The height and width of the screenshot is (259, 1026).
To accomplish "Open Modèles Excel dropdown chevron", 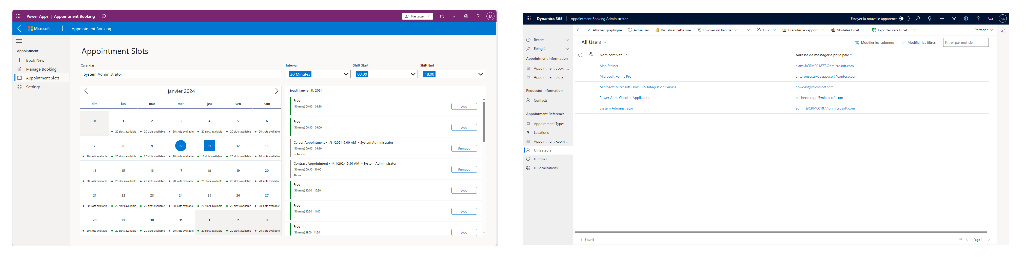I will [x=864, y=30].
